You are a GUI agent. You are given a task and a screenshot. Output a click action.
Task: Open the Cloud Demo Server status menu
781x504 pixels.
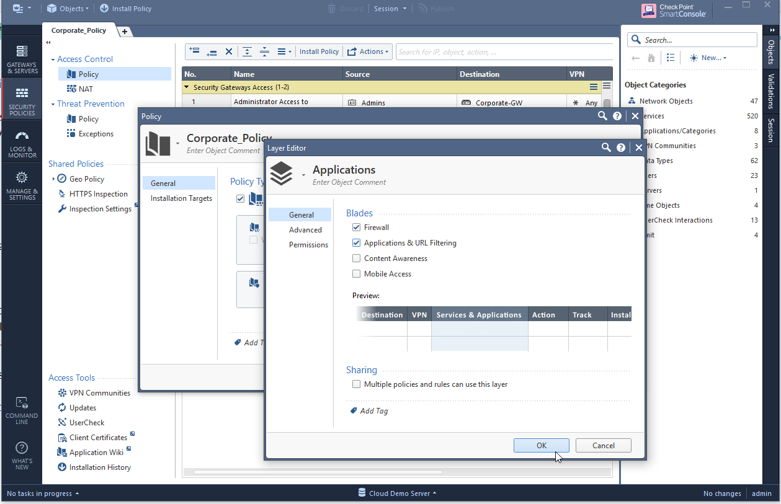click(x=398, y=493)
